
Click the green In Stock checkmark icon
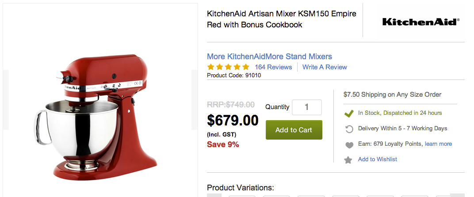point(349,113)
